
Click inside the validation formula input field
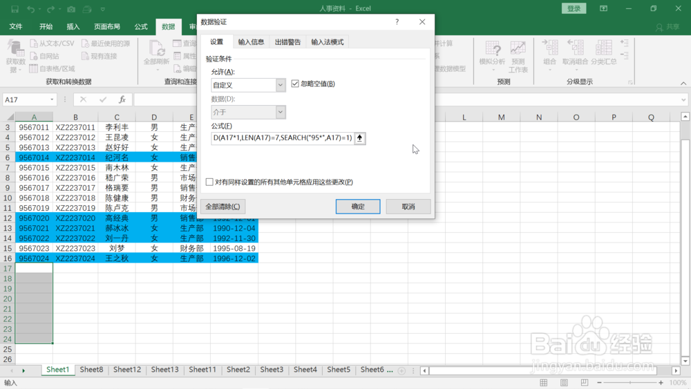pos(283,138)
